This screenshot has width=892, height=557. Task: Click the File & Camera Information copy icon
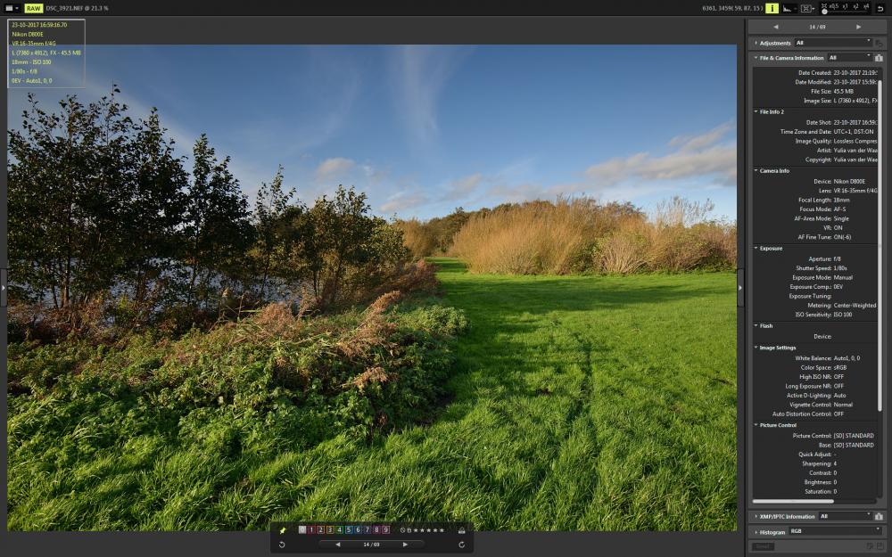click(x=879, y=57)
